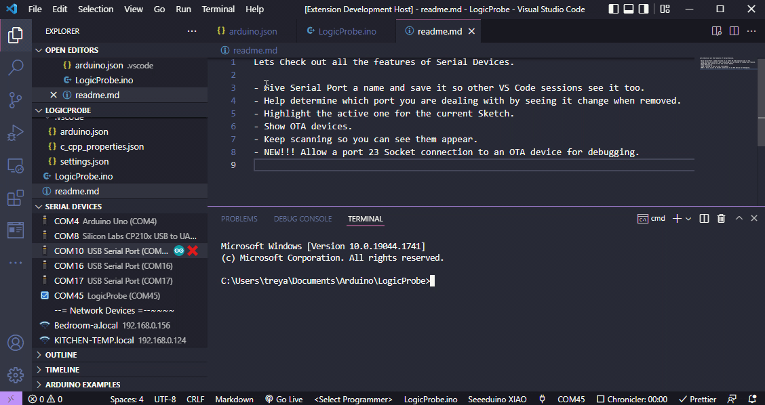Switch to LogicProbe.ino editor tab
The height and width of the screenshot is (405, 765).
[x=347, y=31]
